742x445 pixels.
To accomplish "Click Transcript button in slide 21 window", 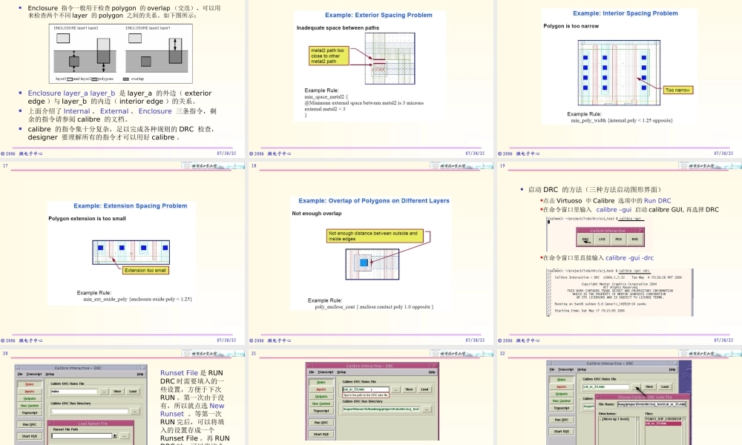I will tap(321, 410).
